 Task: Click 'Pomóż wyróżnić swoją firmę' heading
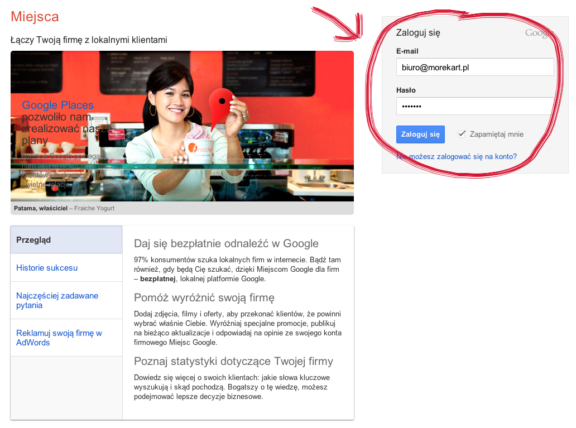tap(204, 297)
